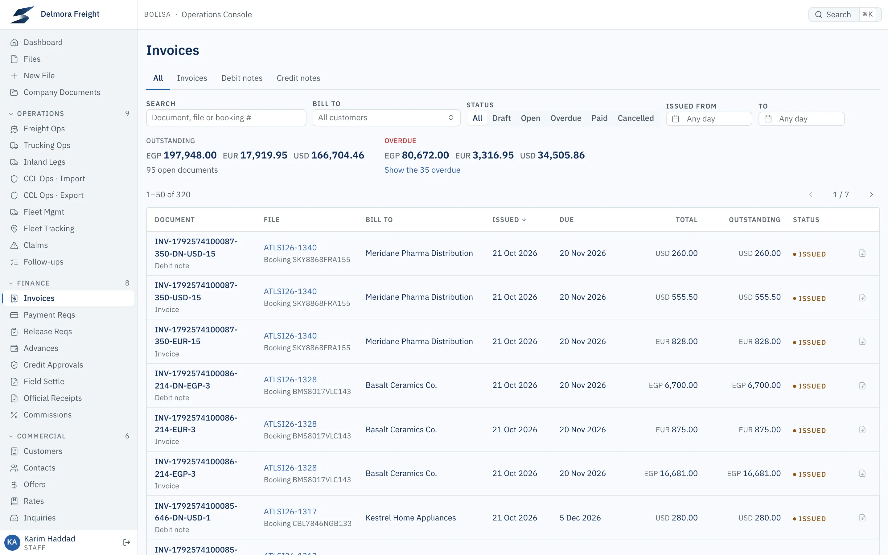888x555 pixels.
Task: Click the Files sidebar icon
Action: [x=14, y=59]
